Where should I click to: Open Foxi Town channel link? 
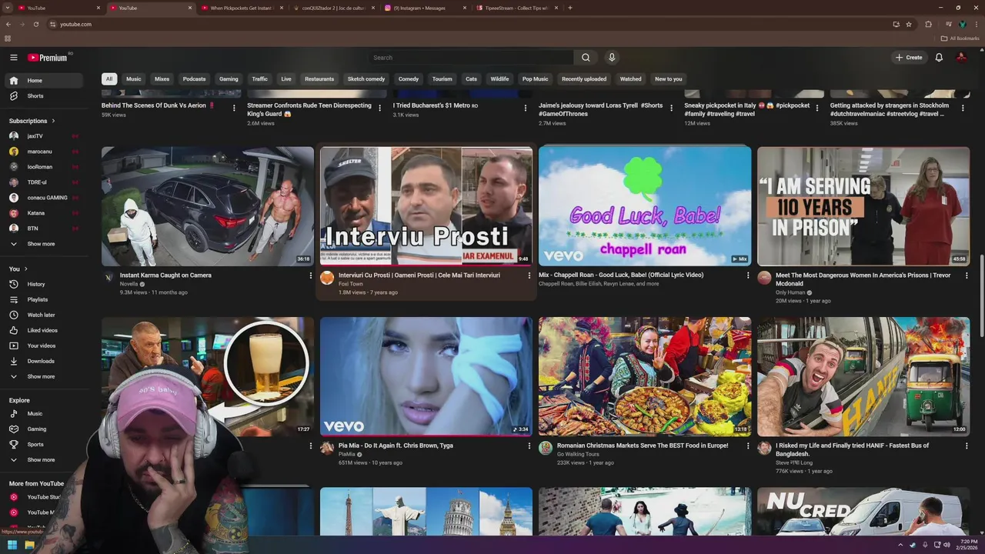[350, 284]
